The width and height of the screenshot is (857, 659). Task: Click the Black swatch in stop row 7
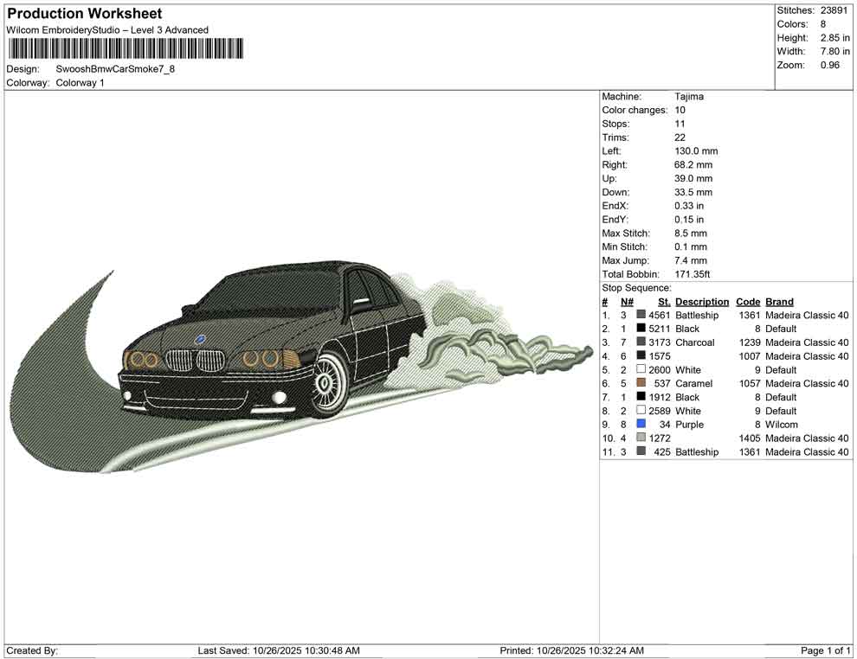(641, 396)
